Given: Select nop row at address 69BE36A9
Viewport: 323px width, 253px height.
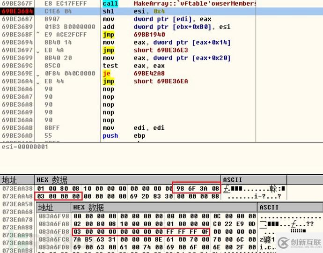Looking at the screenshot, I should point(128,112).
